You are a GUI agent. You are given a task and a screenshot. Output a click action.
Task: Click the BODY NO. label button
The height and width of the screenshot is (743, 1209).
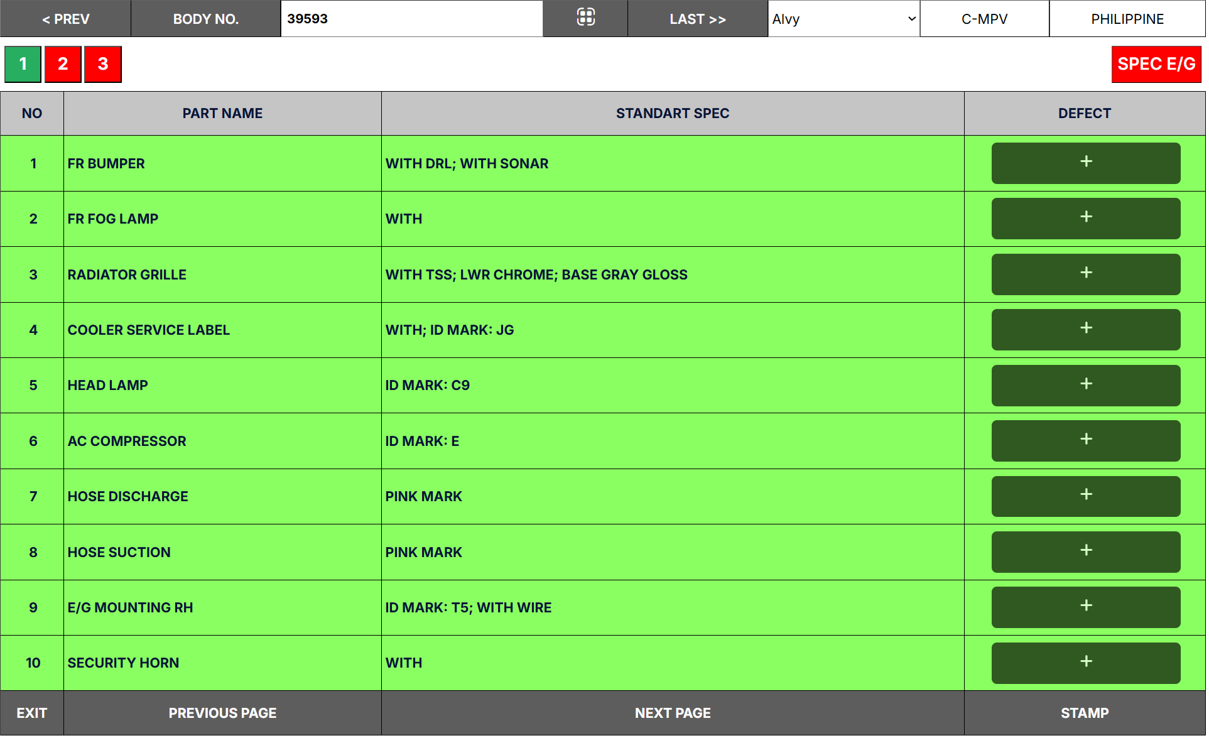pyautogui.click(x=207, y=19)
